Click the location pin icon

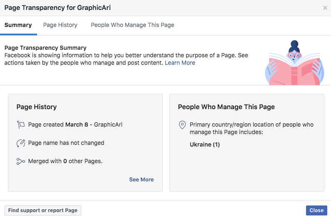coord(182,125)
